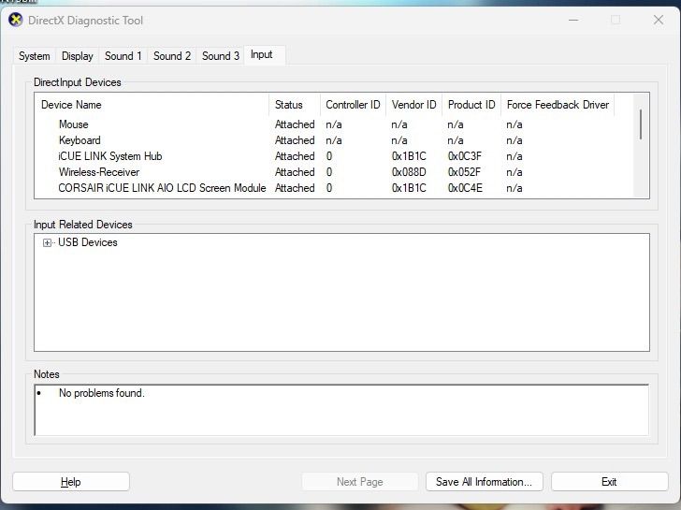Select the Sound 1 tab

point(123,56)
